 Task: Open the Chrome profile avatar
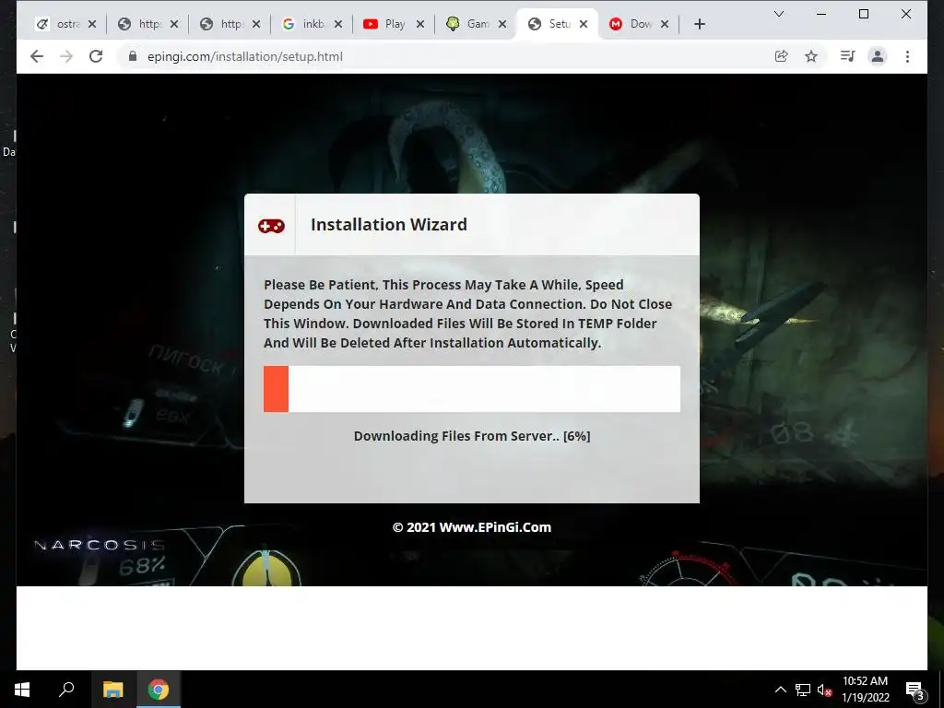tap(878, 56)
